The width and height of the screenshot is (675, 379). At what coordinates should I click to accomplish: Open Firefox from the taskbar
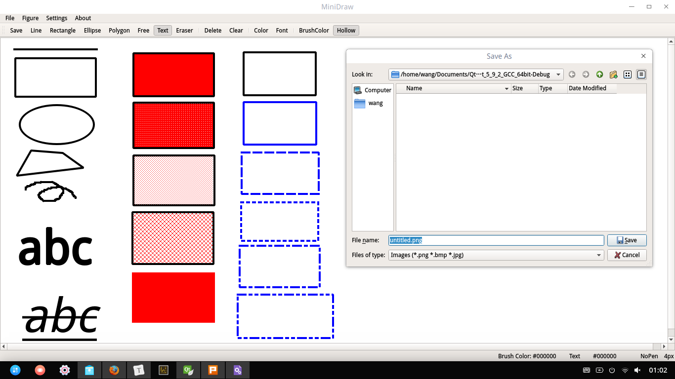[114, 370]
